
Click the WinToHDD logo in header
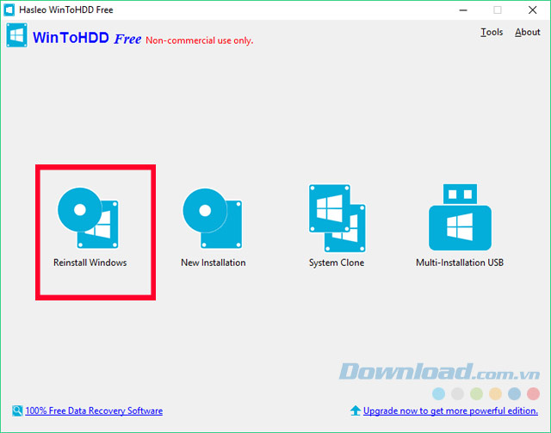coord(16,35)
